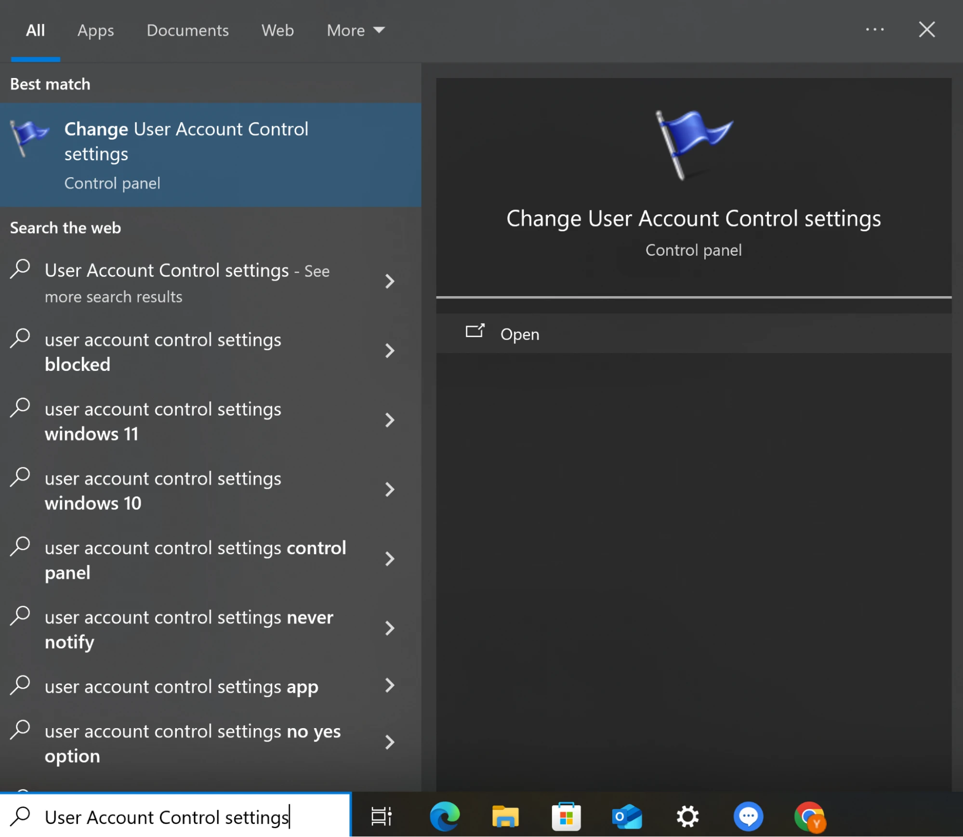
Task: Open the blue chat app on taskbar
Action: (748, 817)
